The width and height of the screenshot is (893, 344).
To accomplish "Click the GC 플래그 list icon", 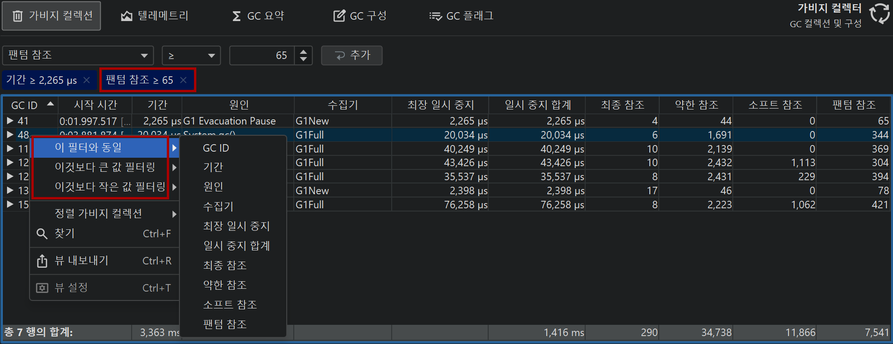I will point(435,16).
